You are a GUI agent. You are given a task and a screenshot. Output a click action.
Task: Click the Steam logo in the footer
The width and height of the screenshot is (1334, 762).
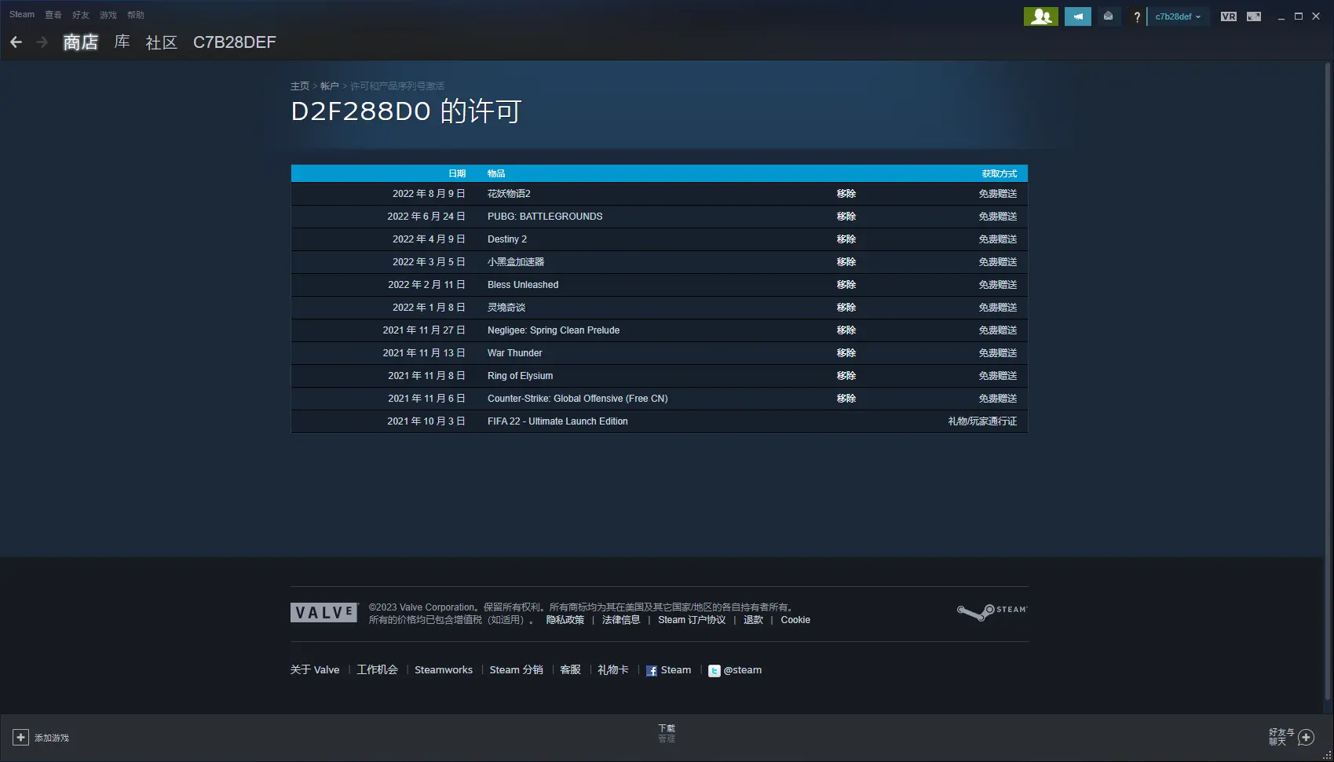[992, 612]
